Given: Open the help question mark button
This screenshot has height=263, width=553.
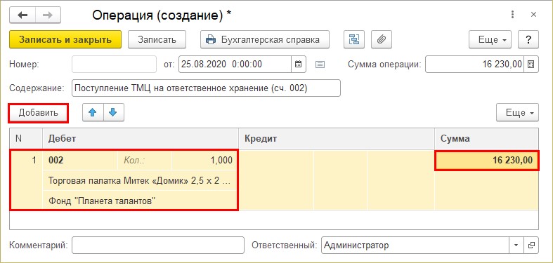Looking at the screenshot, I should point(528,39).
